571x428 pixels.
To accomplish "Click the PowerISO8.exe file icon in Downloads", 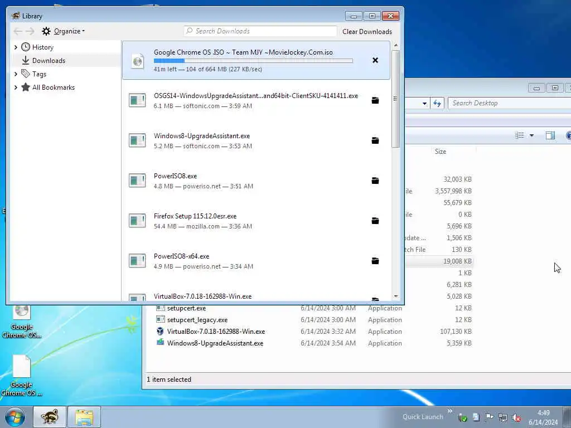I will tap(137, 181).
